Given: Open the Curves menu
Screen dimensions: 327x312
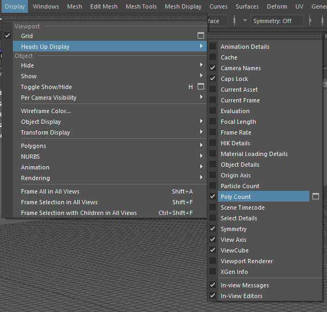Looking at the screenshot, I should click(x=219, y=6).
